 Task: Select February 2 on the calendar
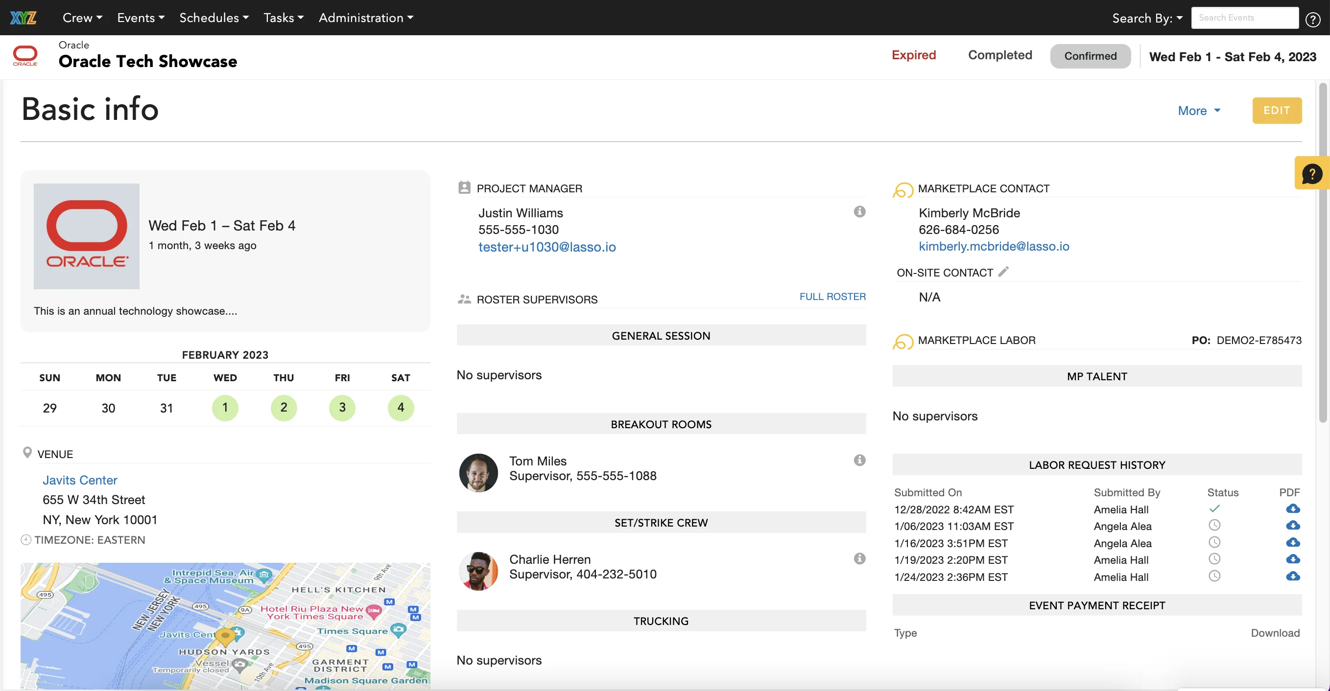coord(284,408)
